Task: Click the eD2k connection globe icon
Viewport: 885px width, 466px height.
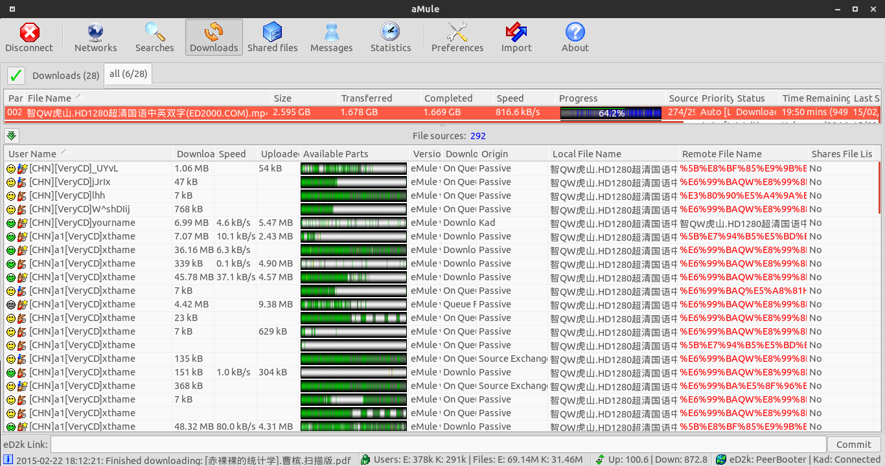Action: coord(720,460)
